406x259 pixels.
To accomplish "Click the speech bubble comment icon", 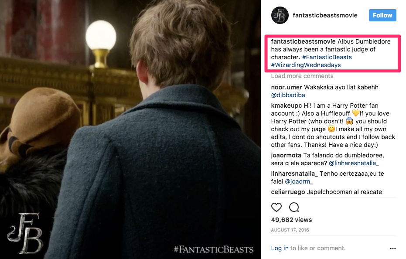I will click(x=294, y=207).
